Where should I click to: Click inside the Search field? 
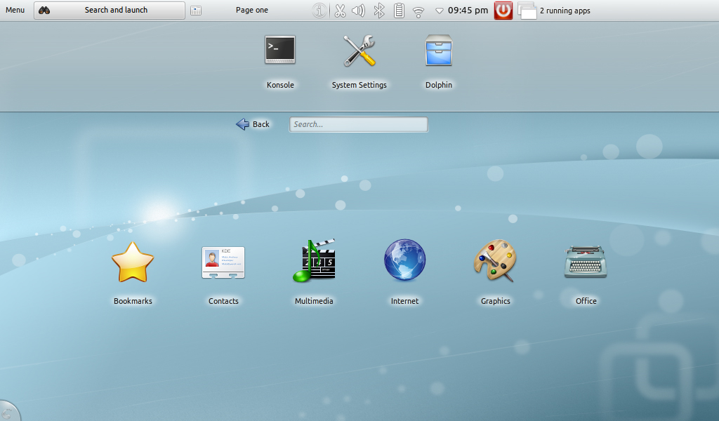click(358, 124)
